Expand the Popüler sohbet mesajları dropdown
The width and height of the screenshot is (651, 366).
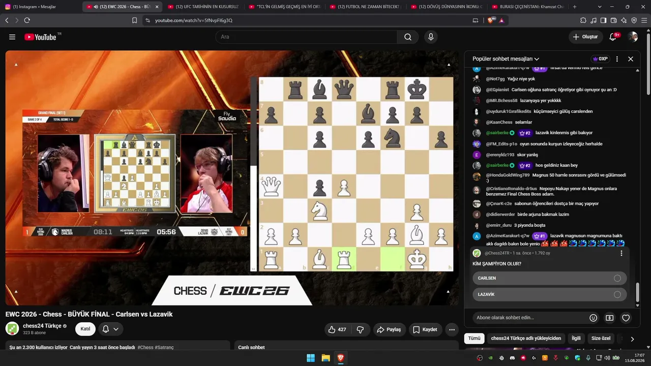point(506,59)
